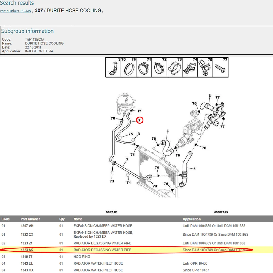The width and height of the screenshot is (273, 273).
Task: Click application value INJECTION ET3J4
Action: (x=39, y=51)
